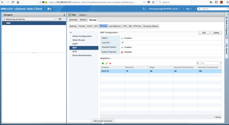Viewport: 229px width, 125px height.
Task: Expand the neighbors Filter dropdown arrow
Action: (x=220, y=63)
